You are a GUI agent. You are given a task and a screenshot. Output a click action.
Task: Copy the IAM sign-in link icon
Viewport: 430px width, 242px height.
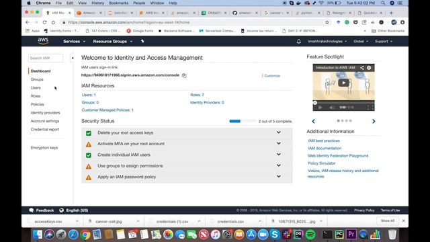coord(184,75)
